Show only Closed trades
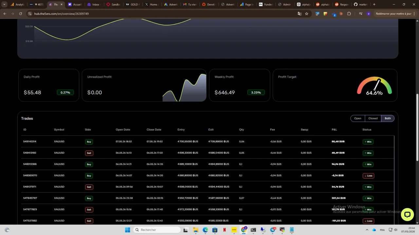419x235 pixels. (x=373, y=118)
